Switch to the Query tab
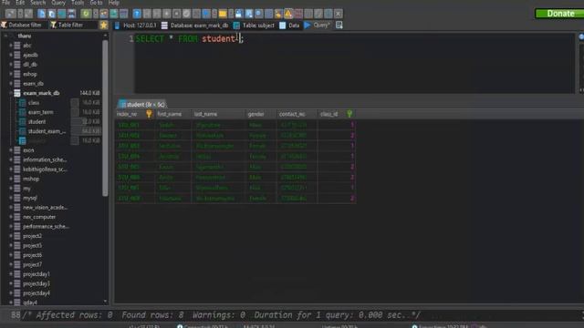Viewport: 584px width, 328px height. pyautogui.click(x=317, y=26)
